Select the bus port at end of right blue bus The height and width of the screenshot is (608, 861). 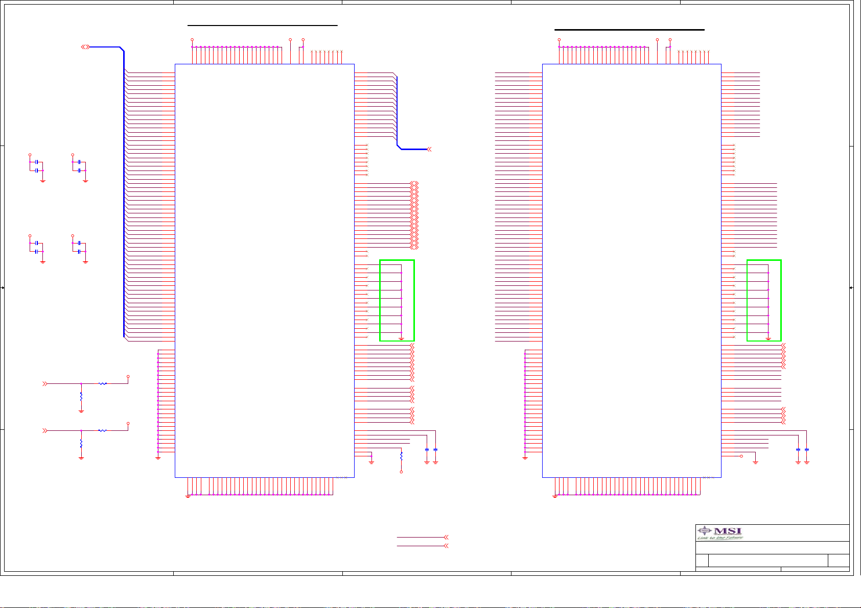click(429, 149)
